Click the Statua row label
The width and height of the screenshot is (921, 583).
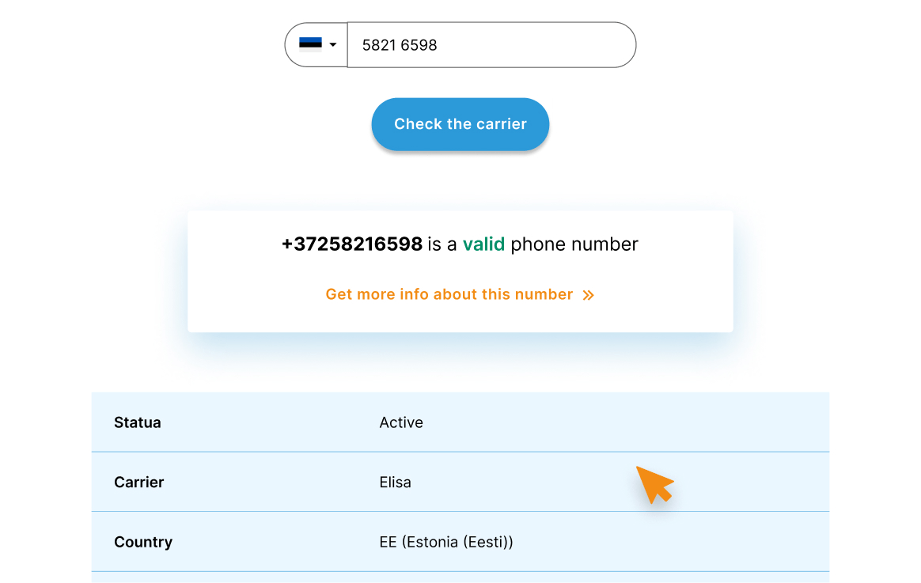[x=138, y=422]
